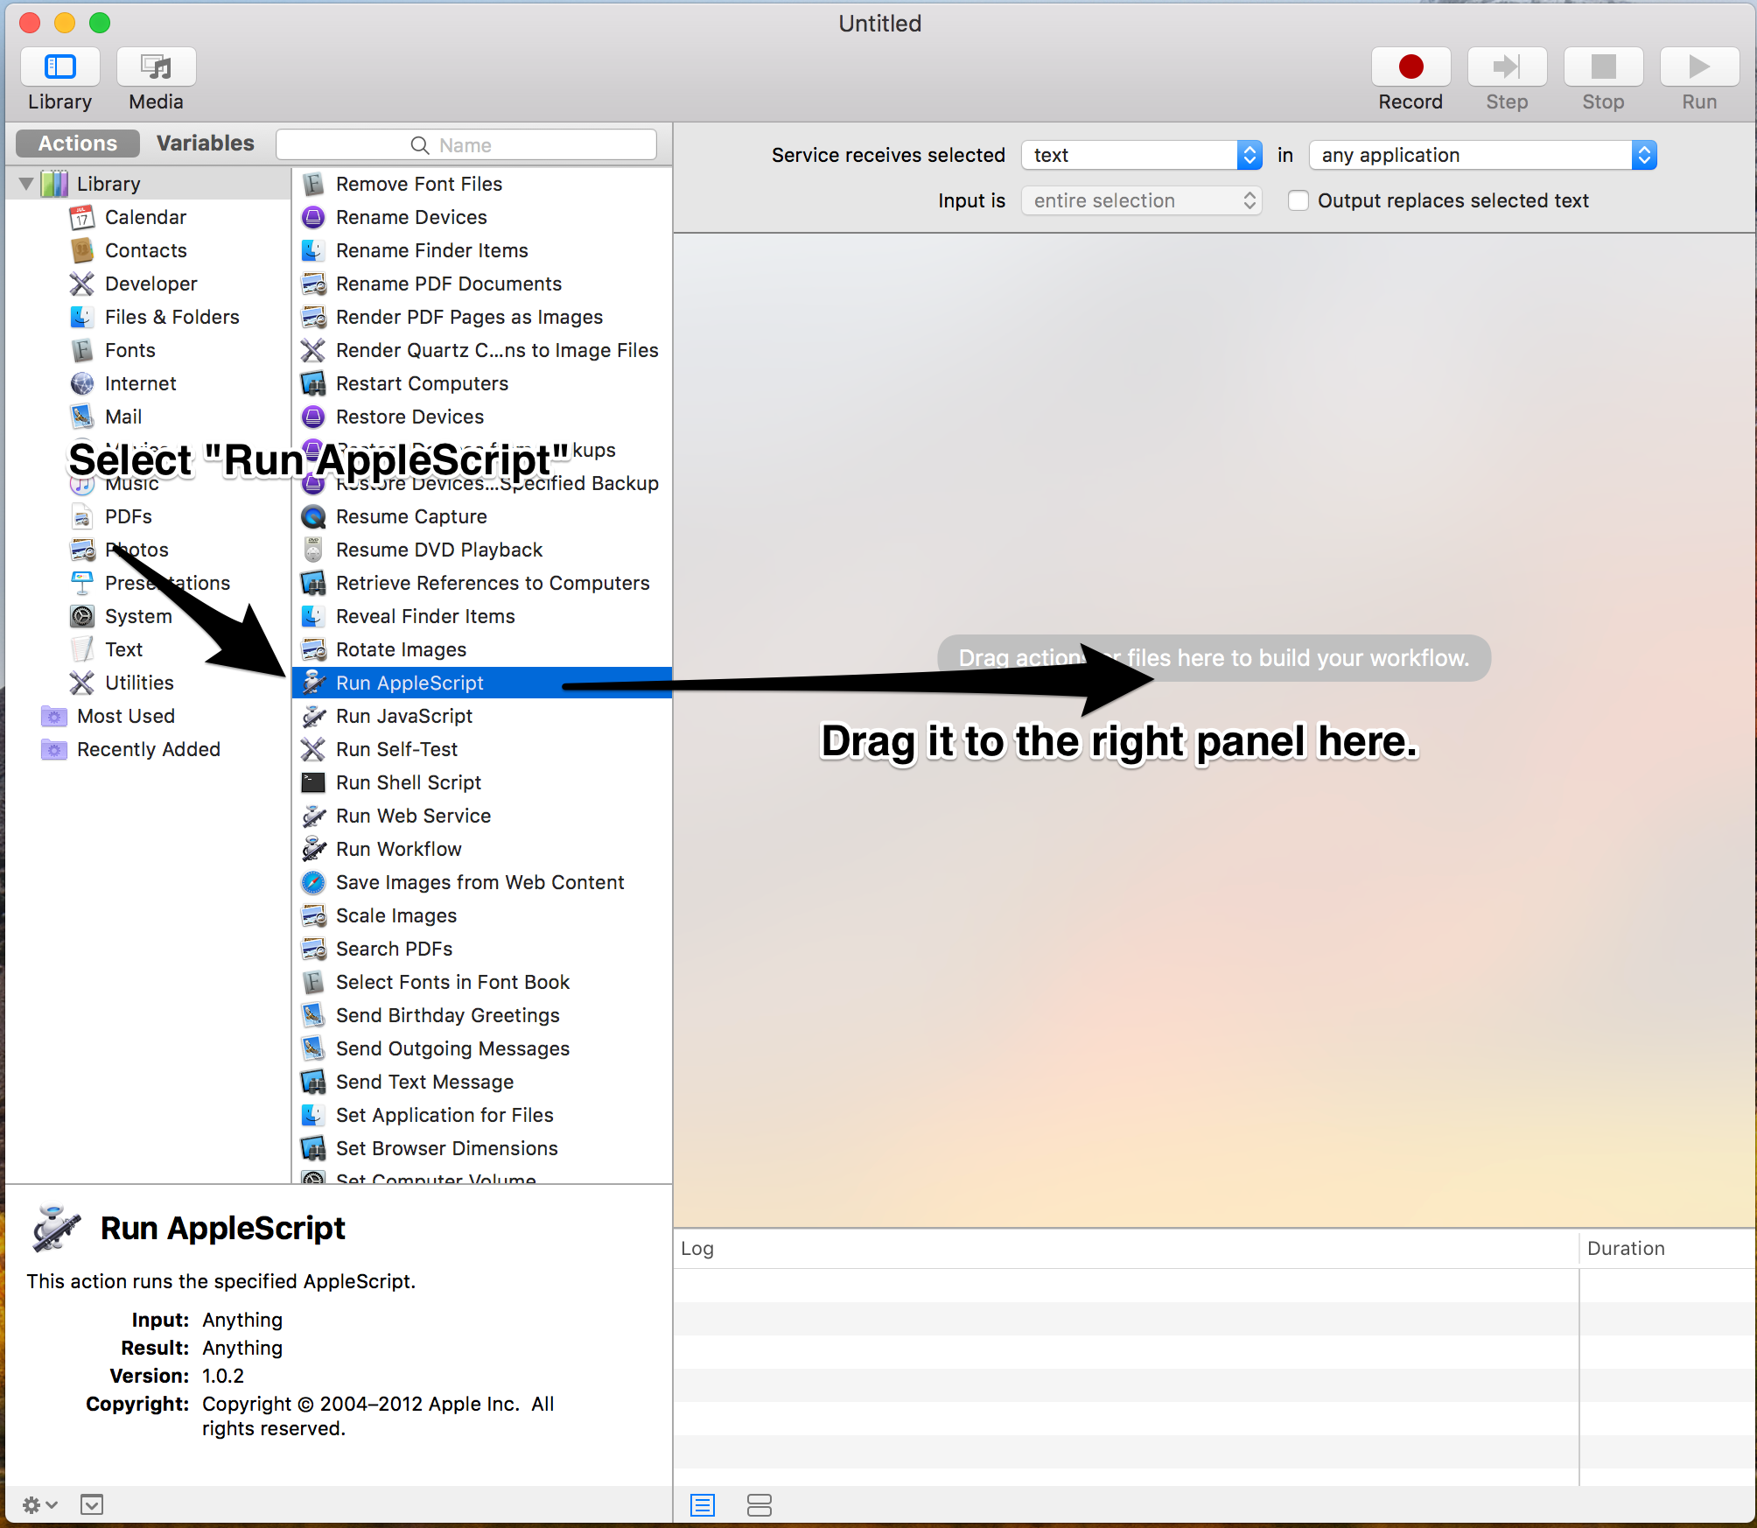The height and width of the screenshot is (1528, 1757).
Task: Switch to the Variables tab
Action: 205,144
